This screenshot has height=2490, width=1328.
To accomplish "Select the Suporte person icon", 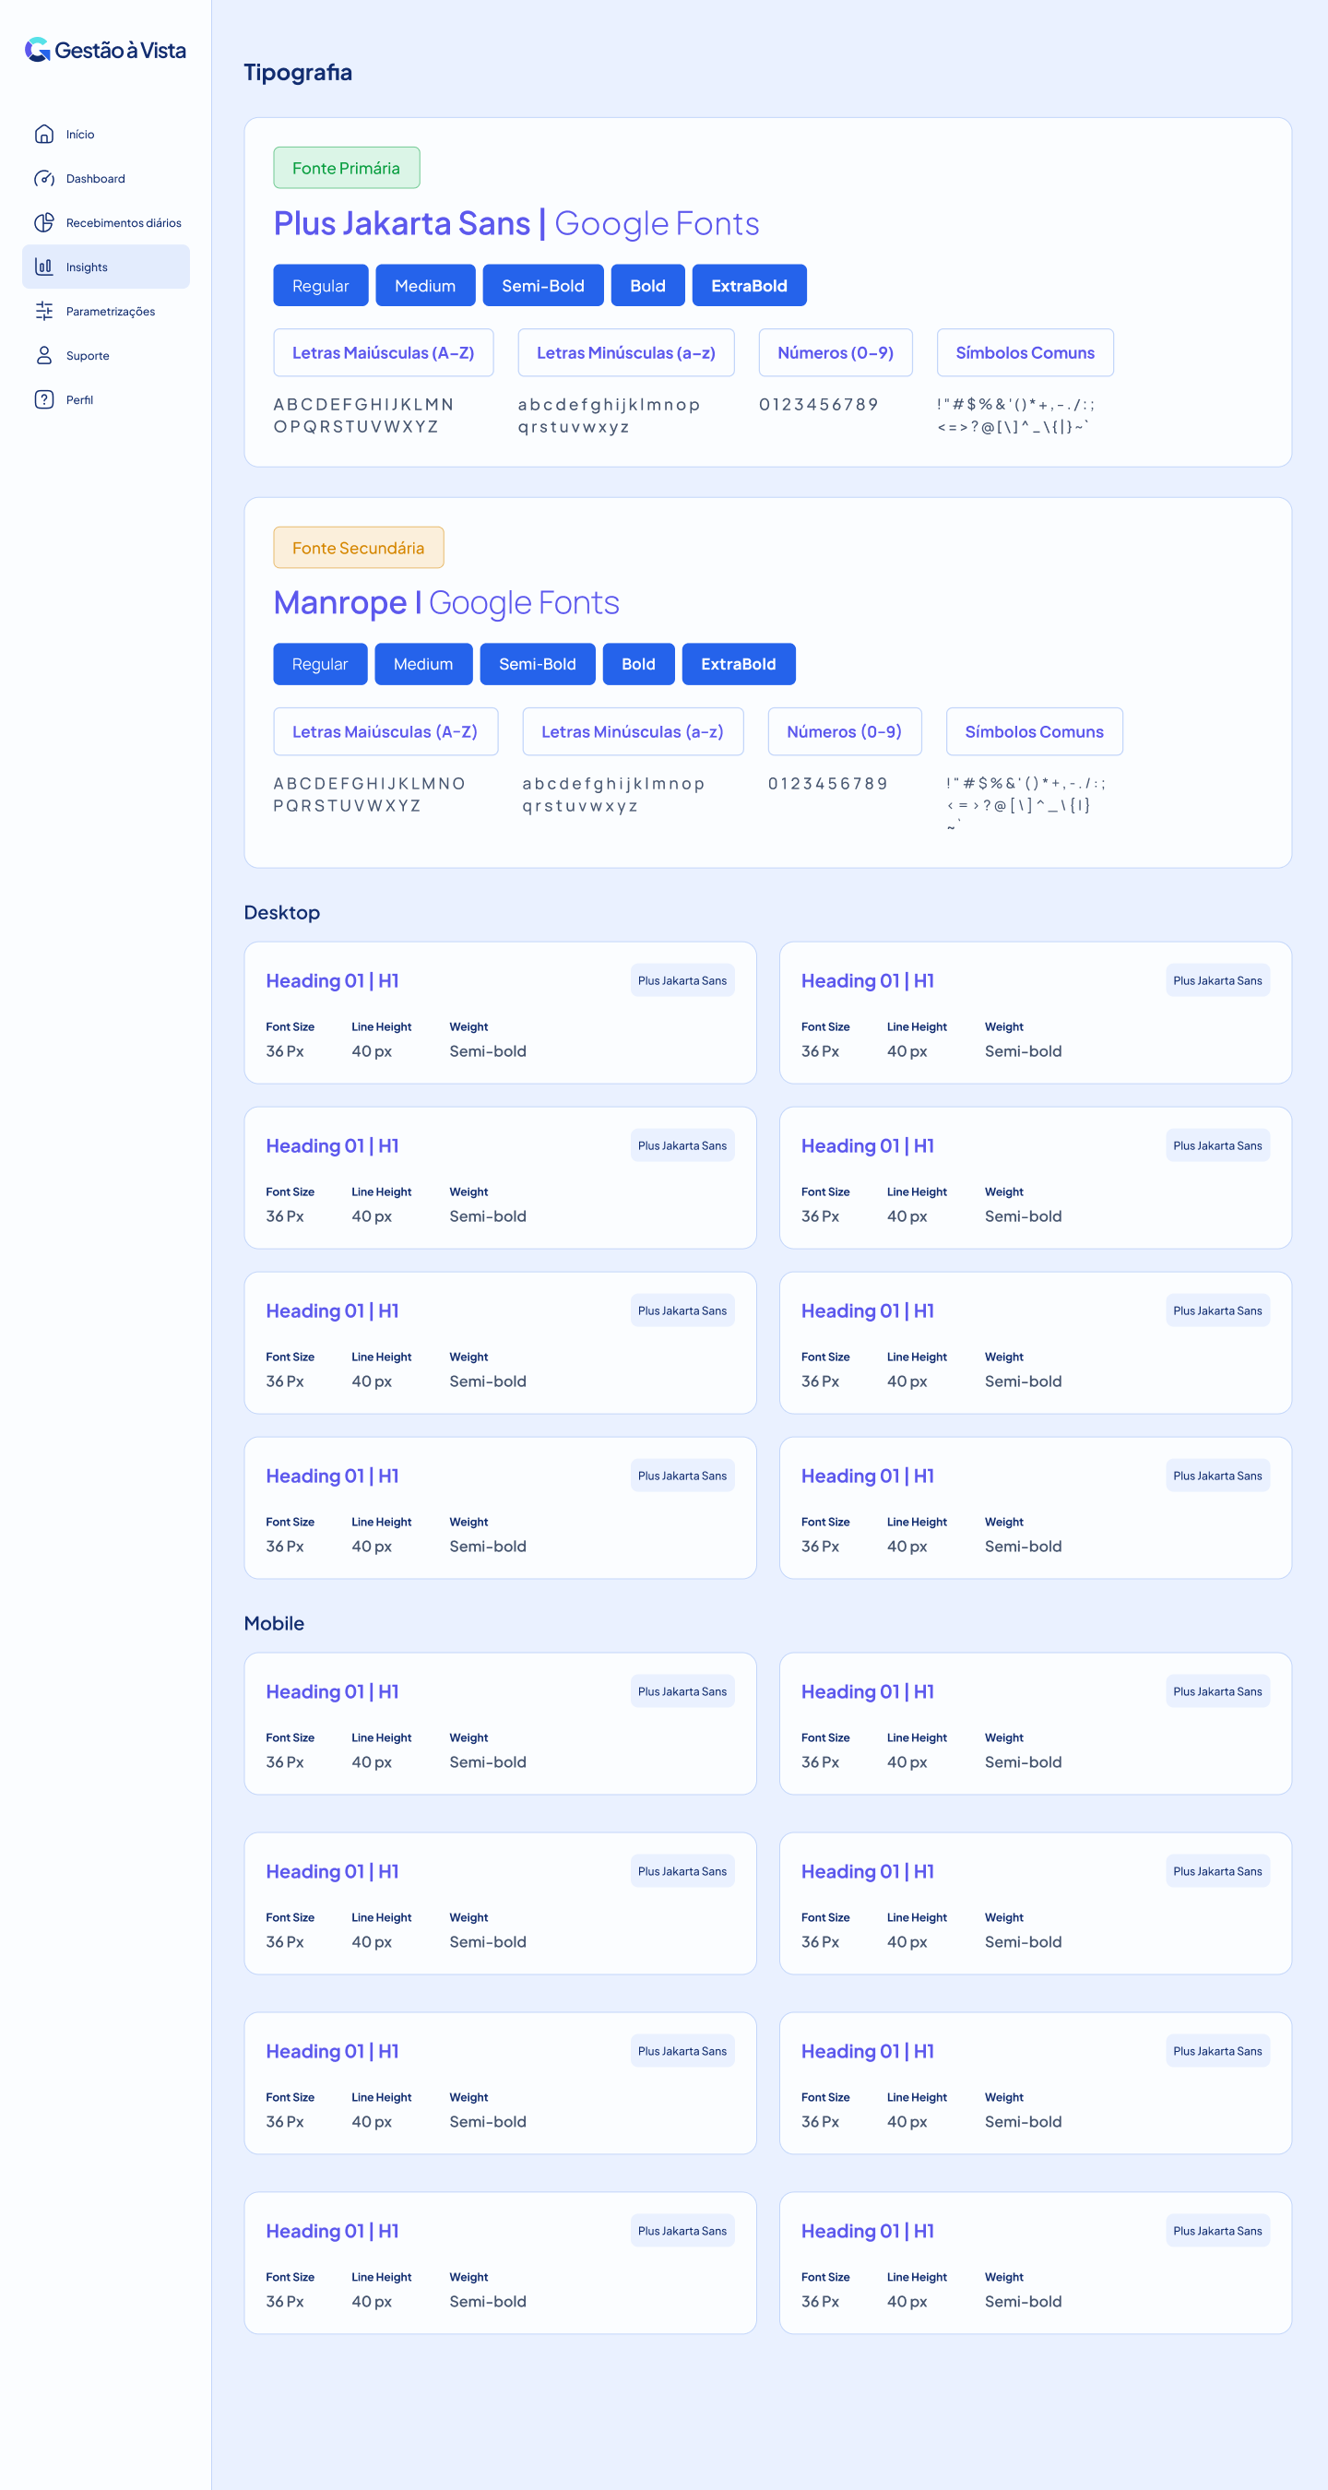I will coord(44,356).
